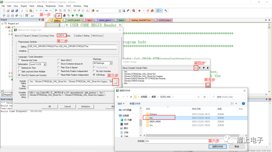Click the Open file toolbar icon

8,11
